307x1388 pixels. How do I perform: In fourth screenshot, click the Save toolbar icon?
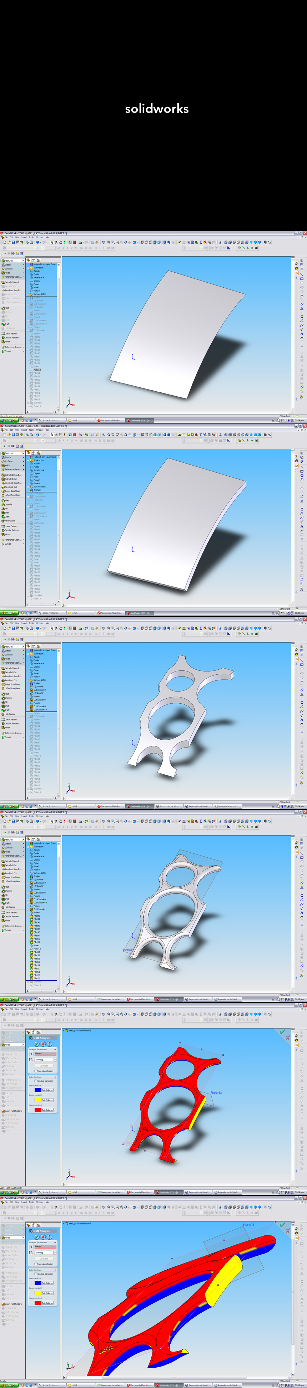click(x=13, y=821)
